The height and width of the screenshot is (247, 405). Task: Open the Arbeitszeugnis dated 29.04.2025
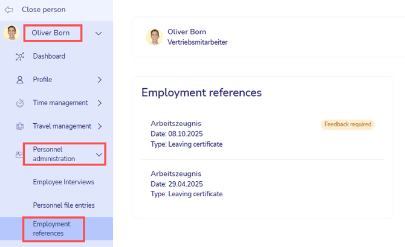tap(175, 173)
